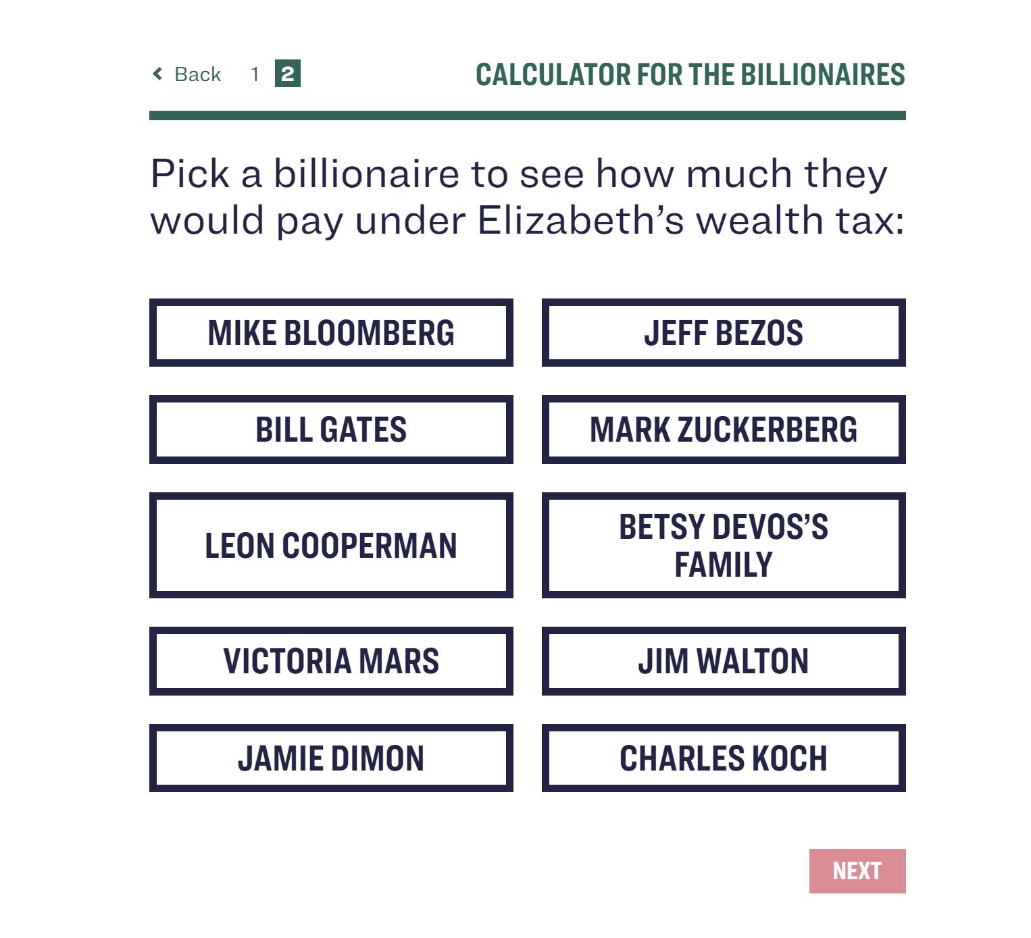The width and height of the screenshot is (1031, 938).
Task: Jump to step 1 of the calculator
Action: coord(255,74)
